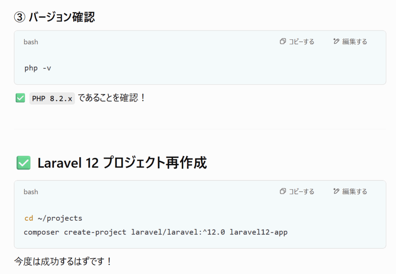
Task: Click the php -v command text
Action: click(x=38, y=68)
